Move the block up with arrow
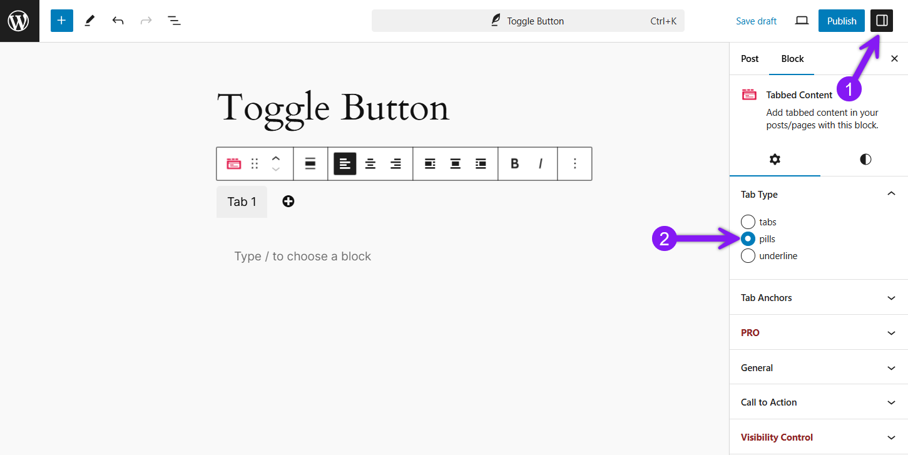Screen dimensions: 908x455 coord(276,158)
